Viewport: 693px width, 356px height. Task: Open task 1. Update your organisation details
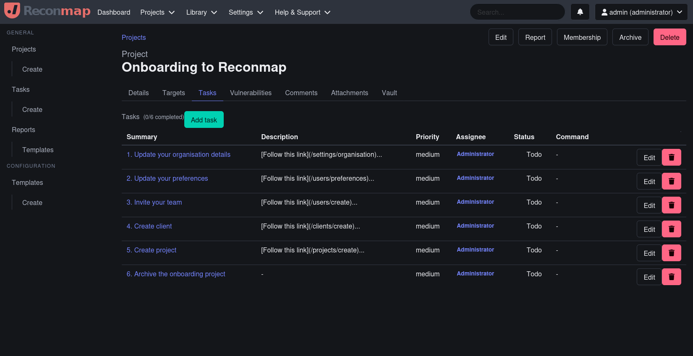178,154
